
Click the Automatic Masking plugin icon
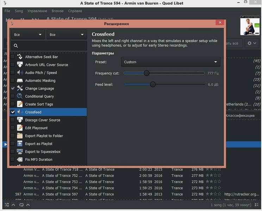pyautogui.click(x=20, y=81)
